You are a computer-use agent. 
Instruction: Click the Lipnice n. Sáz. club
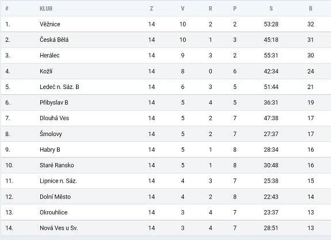58,181
